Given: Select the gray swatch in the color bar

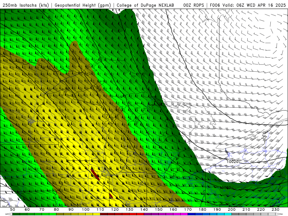Looking at the screenshot, I should pyautogui.click(x=235, y=214).
